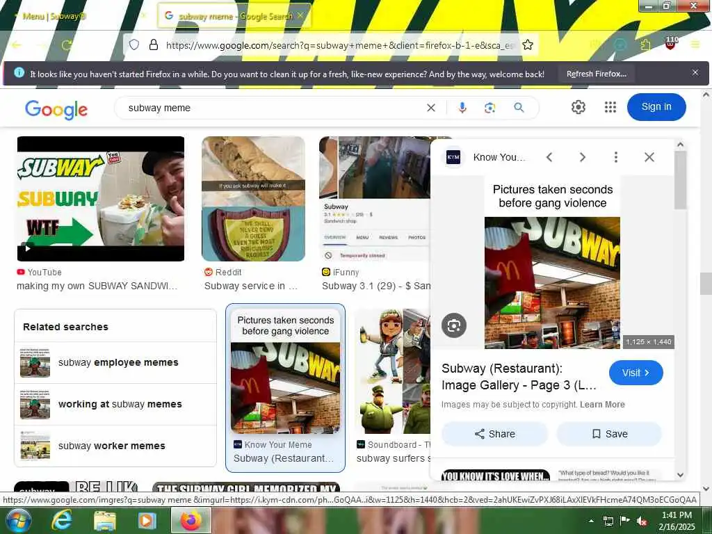The height and width of the screenshot is (534, 712).
Task: Search by image with the Google Lens icon
Action: coord(489,108)
